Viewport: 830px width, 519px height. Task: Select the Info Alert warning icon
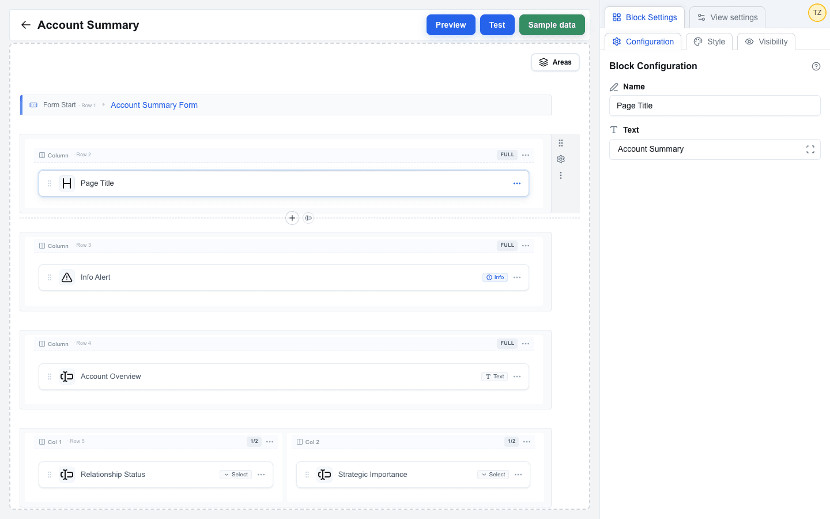67,277
